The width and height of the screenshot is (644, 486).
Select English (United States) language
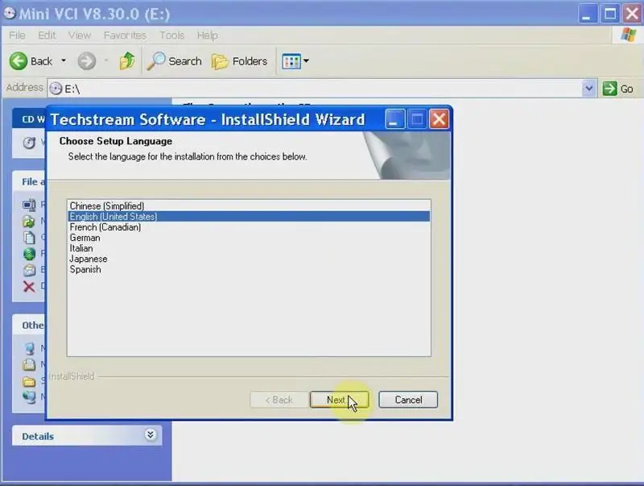coord(249,216)
